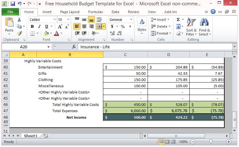Open the Calibri font name dropdown

tap(55, 20)
